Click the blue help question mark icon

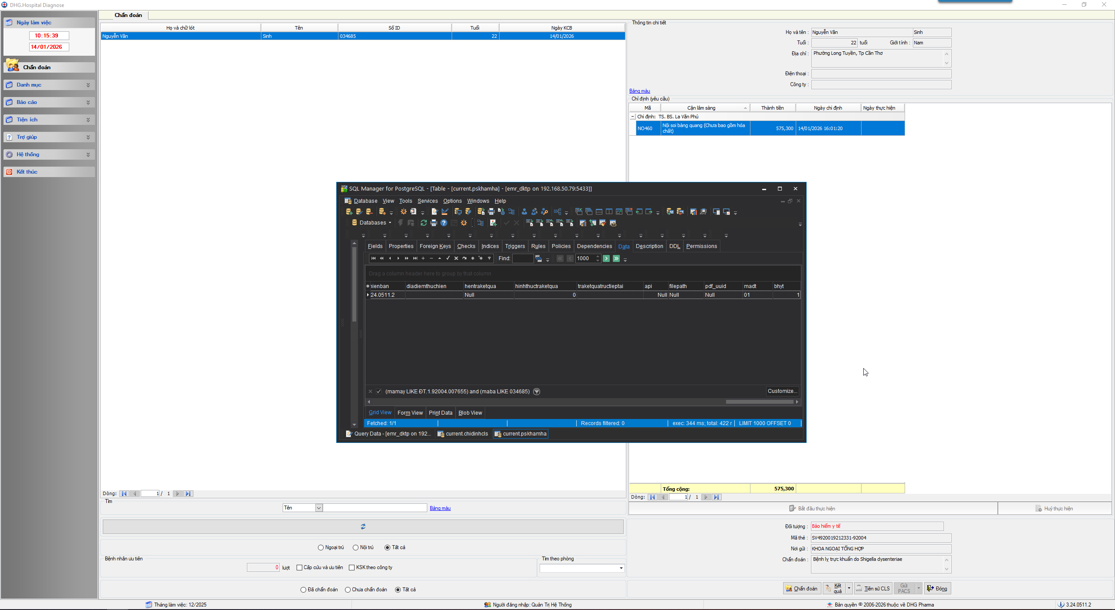[x=443, y=223]
